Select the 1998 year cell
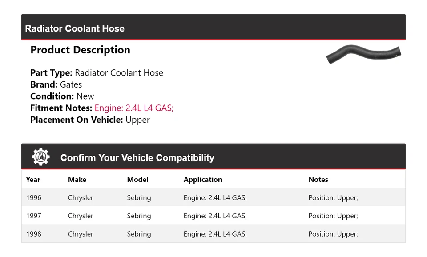This screenshot has width=427, height=257. [34, 234]
